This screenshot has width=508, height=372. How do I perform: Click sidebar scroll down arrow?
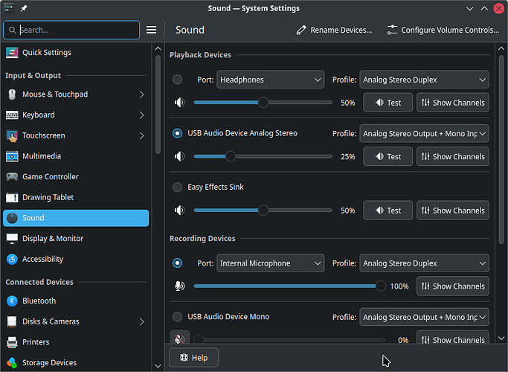(x=158, y=366)
